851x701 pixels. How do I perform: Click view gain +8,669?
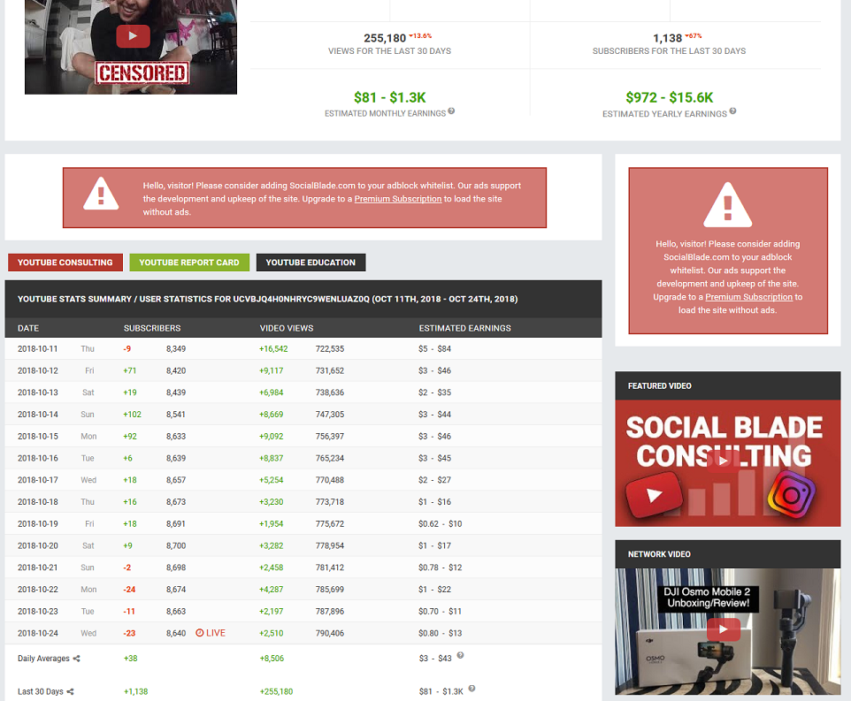pos(272,415)
